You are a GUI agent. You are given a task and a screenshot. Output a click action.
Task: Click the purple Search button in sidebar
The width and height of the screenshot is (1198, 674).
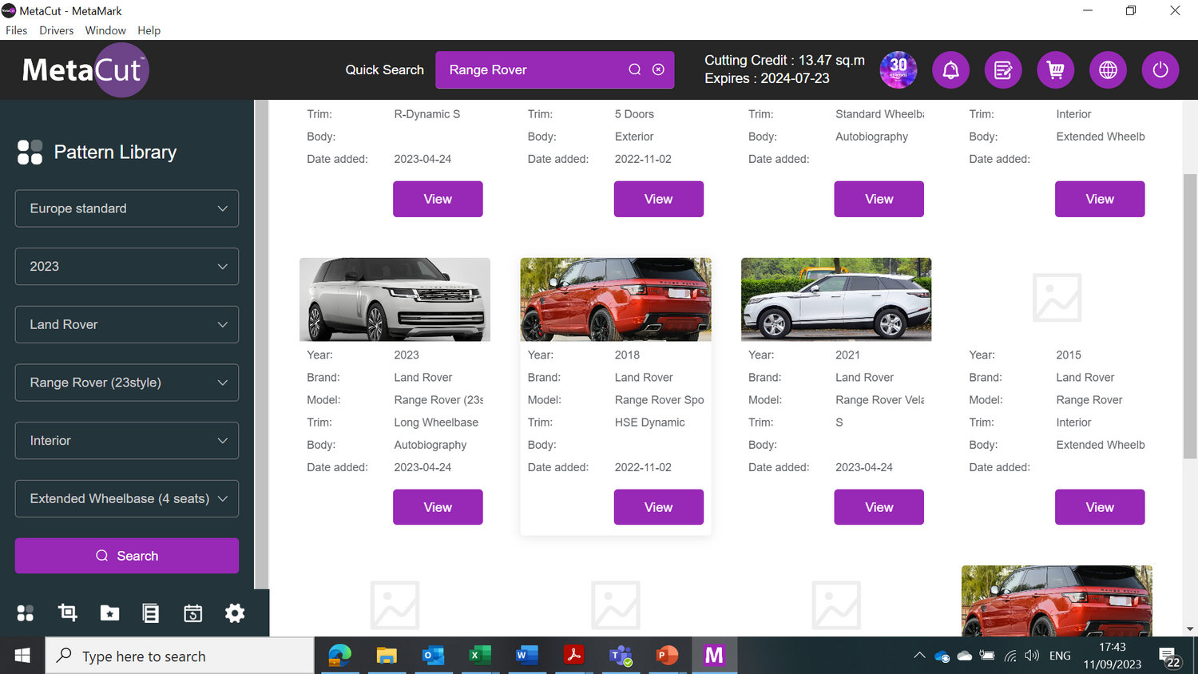coord(127,556)
